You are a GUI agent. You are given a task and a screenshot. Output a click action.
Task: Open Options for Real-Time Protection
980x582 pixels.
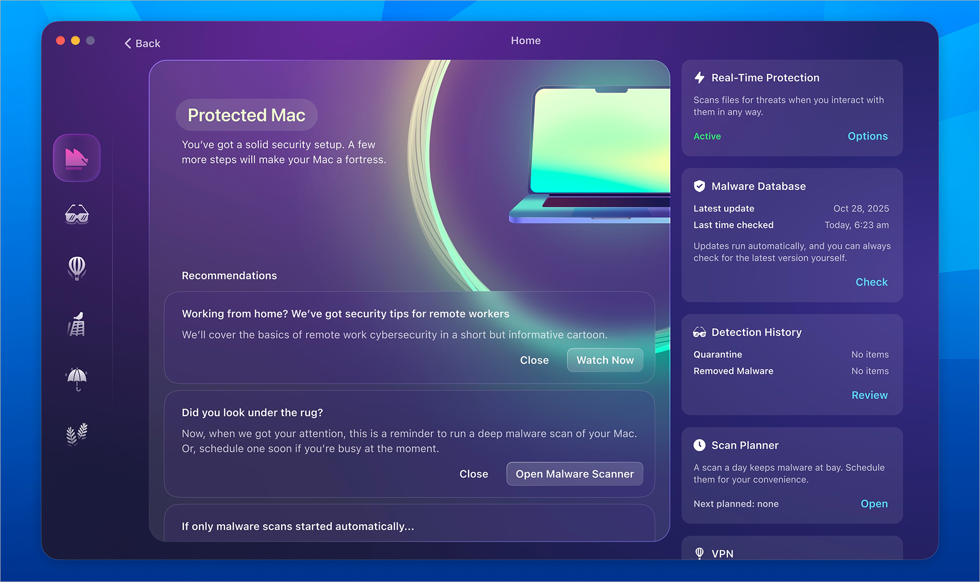pyautogui.click(x=867, y=136)
